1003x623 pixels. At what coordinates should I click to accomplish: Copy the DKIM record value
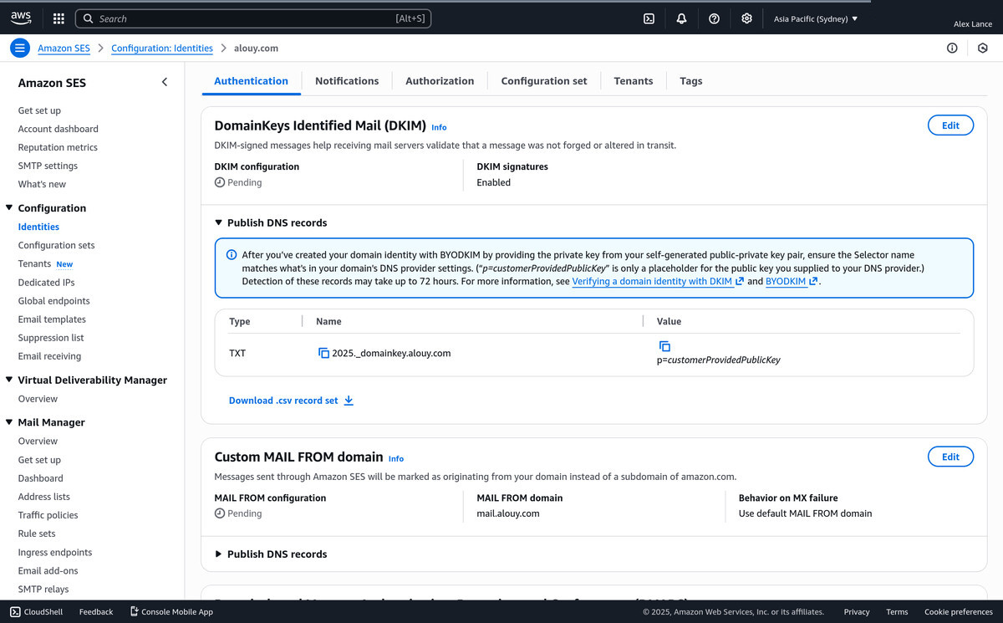point(664,346)
